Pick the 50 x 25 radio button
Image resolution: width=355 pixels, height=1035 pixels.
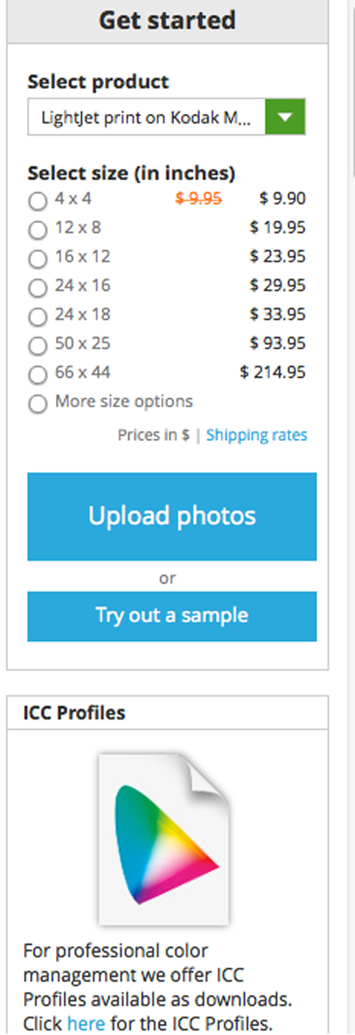coord(37,345)
